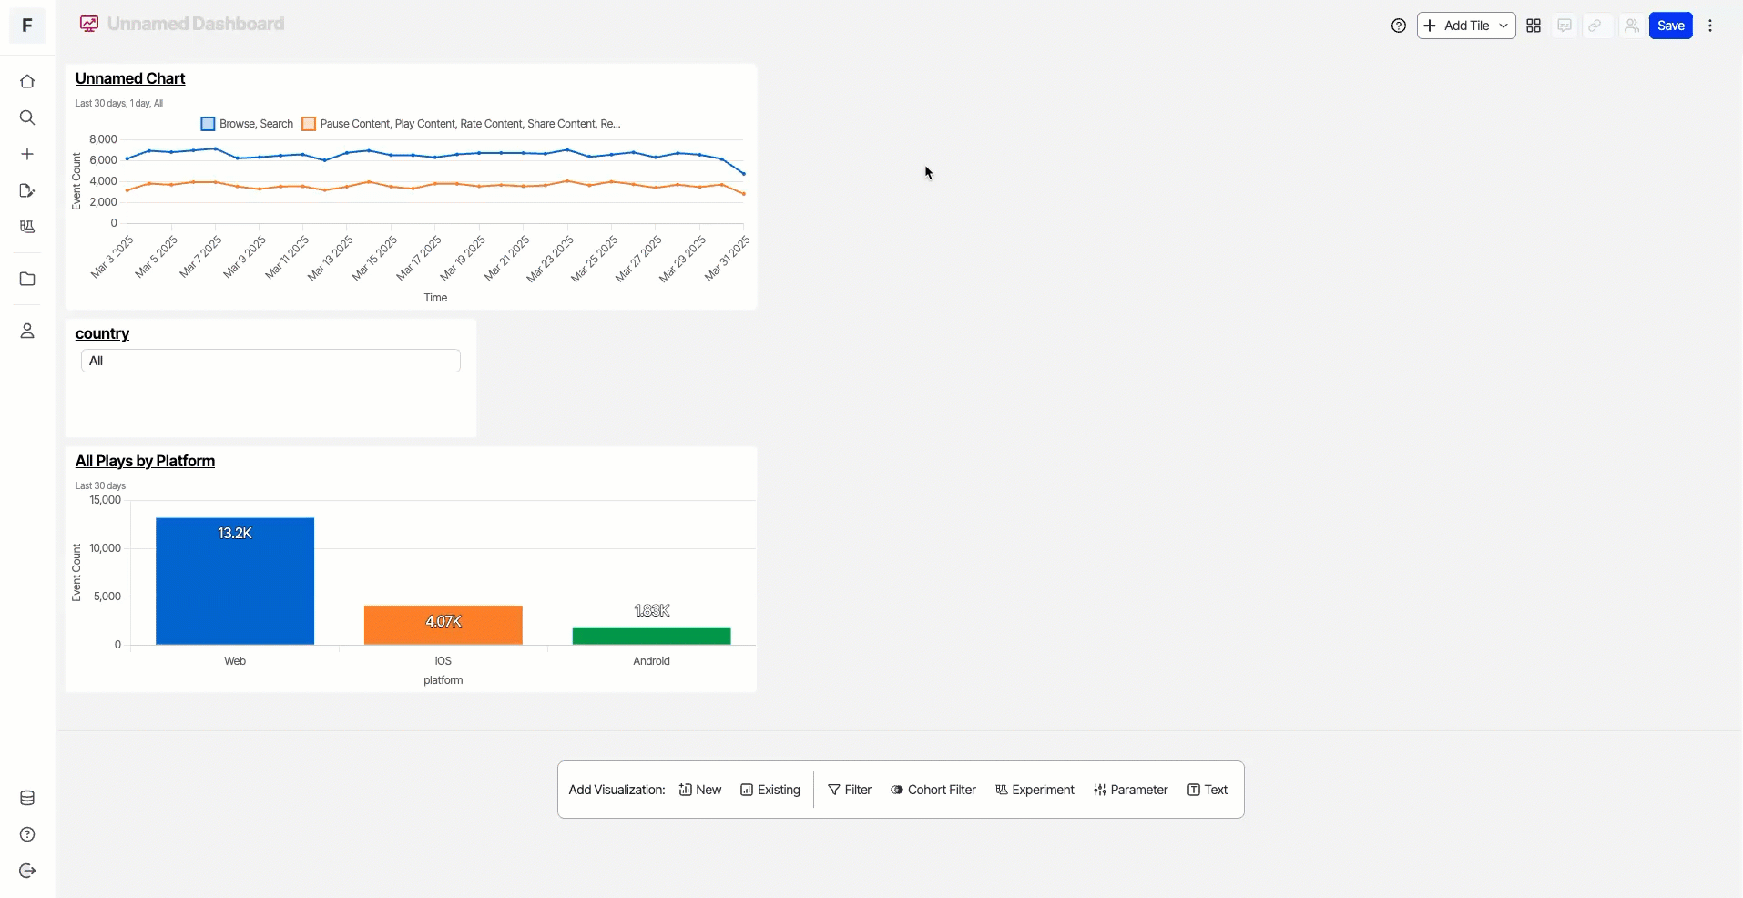Click the F workspace logo
The image size is (1743, 898).
(27, 26)
